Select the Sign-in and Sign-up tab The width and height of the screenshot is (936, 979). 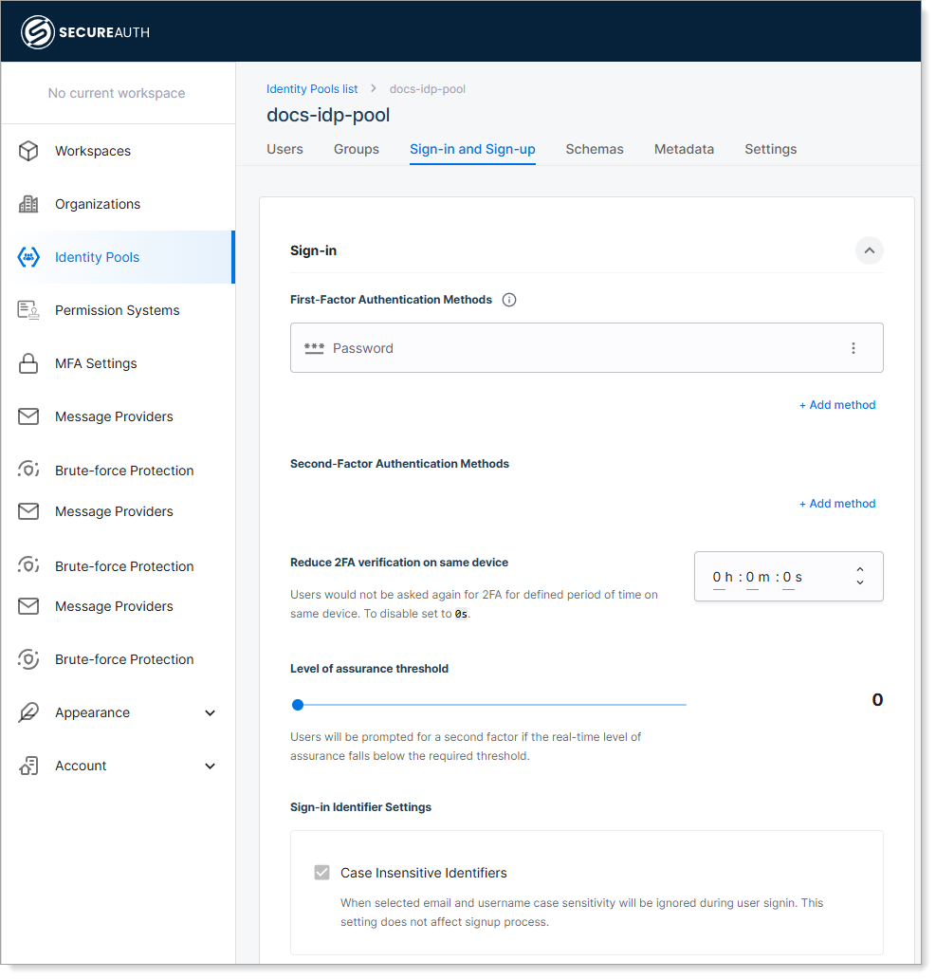[472, 149]
